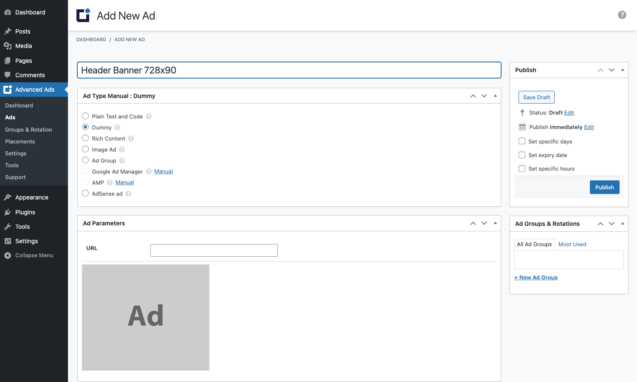
Task: Open Placements submenu item
Action: 20,141
